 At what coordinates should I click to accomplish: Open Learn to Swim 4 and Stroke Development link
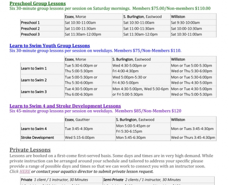pyautogui.click(x=65, y=106)
